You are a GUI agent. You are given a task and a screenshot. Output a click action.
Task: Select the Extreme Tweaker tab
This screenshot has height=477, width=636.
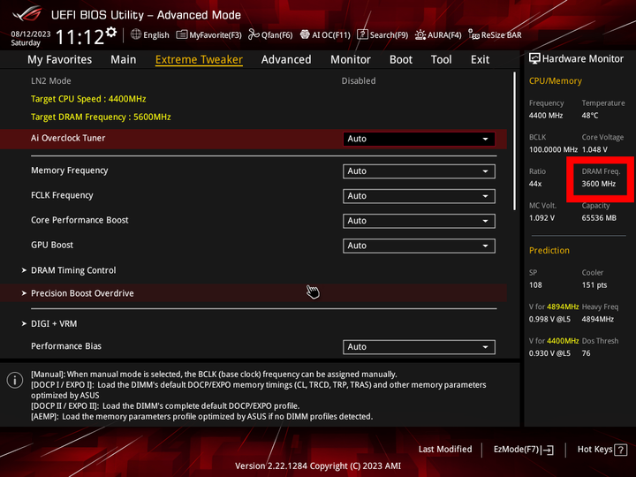pyautogui.click(x=199, y=60)
